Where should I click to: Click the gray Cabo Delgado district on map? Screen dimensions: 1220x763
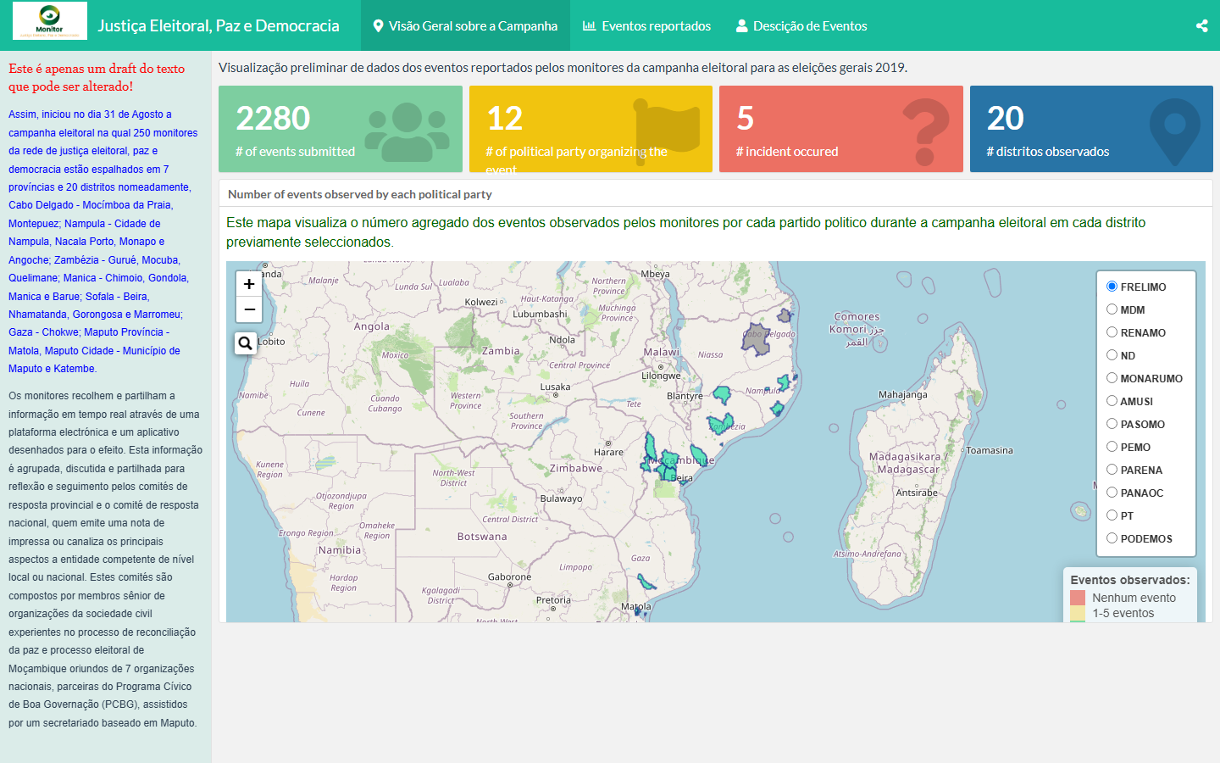point(757,339)
